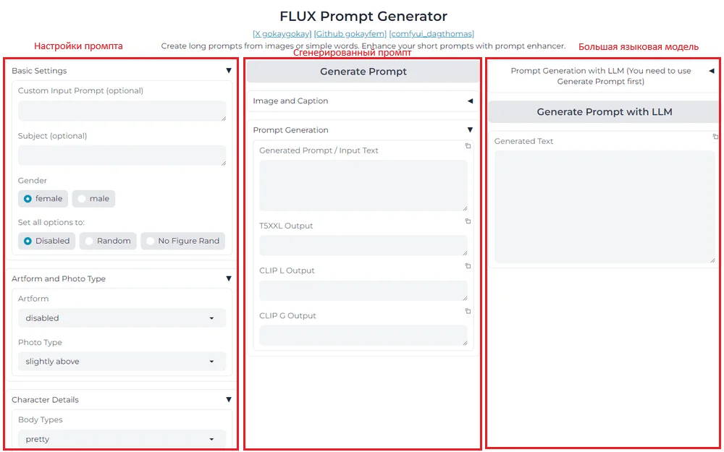This screenshot has width=724, height=452.
Task: Open the Artform dropdown
Action: click(122, 318)
